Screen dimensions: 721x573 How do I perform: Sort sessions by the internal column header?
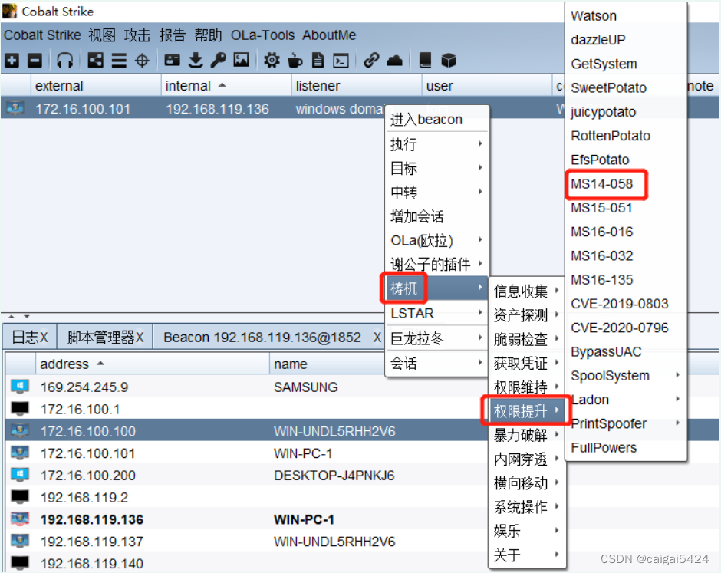[226, 86]
